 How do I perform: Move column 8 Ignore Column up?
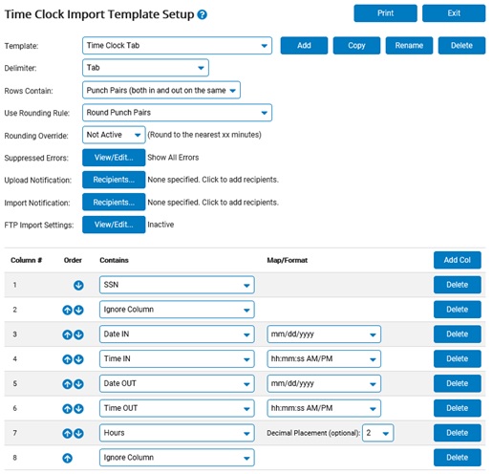click(67, 458)
